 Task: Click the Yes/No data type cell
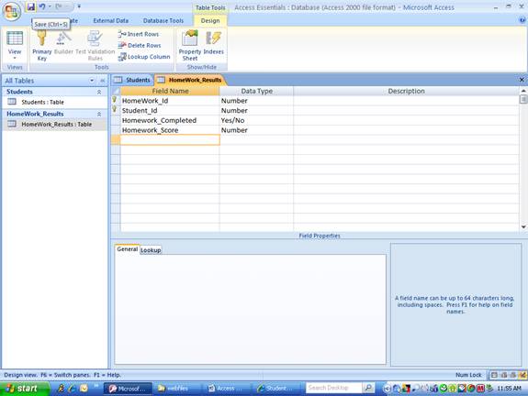[256, 120]
